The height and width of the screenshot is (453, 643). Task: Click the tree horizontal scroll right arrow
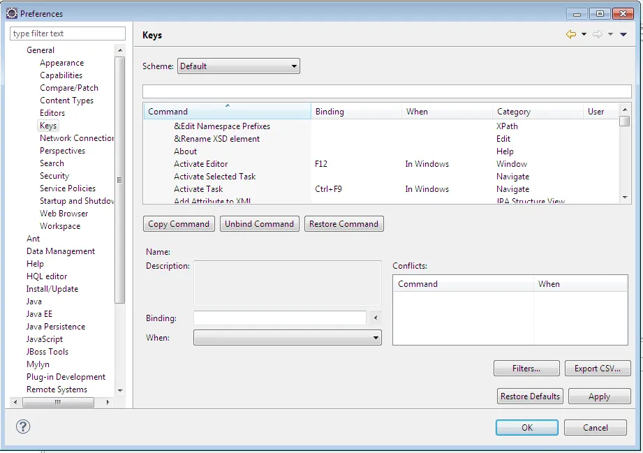tap(108, 402)
